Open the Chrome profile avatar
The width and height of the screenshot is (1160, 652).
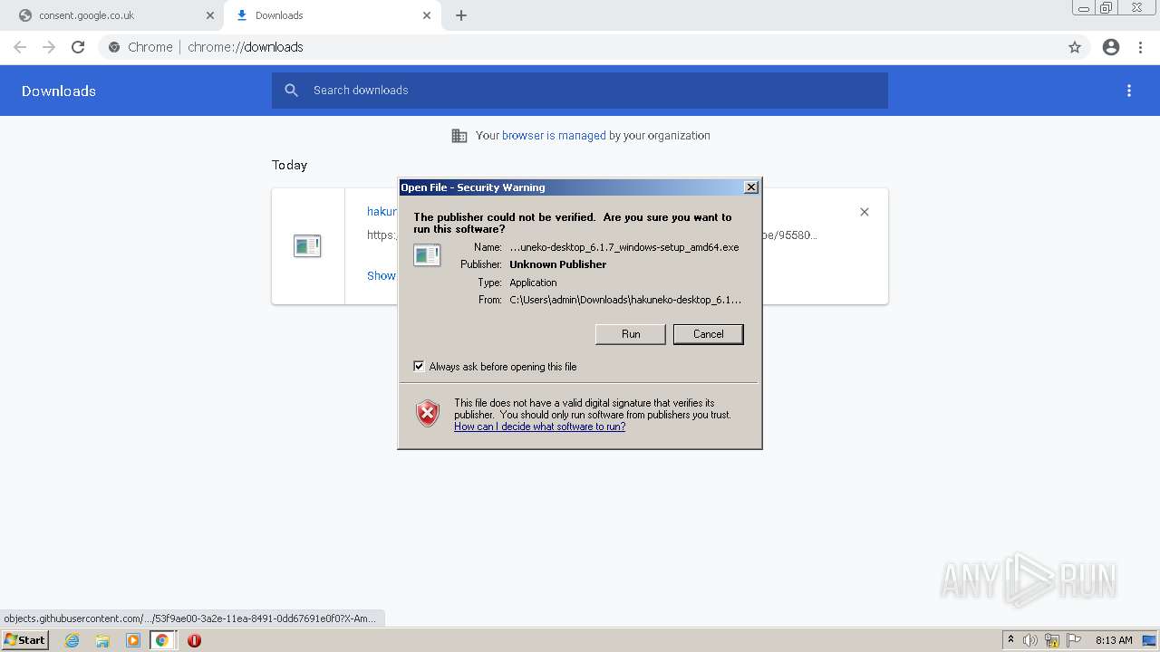[x=1111, y=47]
